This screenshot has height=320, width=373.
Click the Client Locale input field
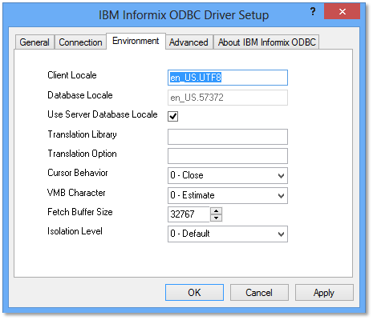[x=228, y=78]
